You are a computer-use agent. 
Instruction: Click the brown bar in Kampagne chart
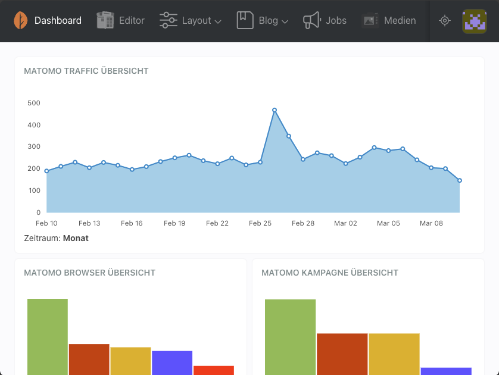pyautogui.click(x=342, y=354)
